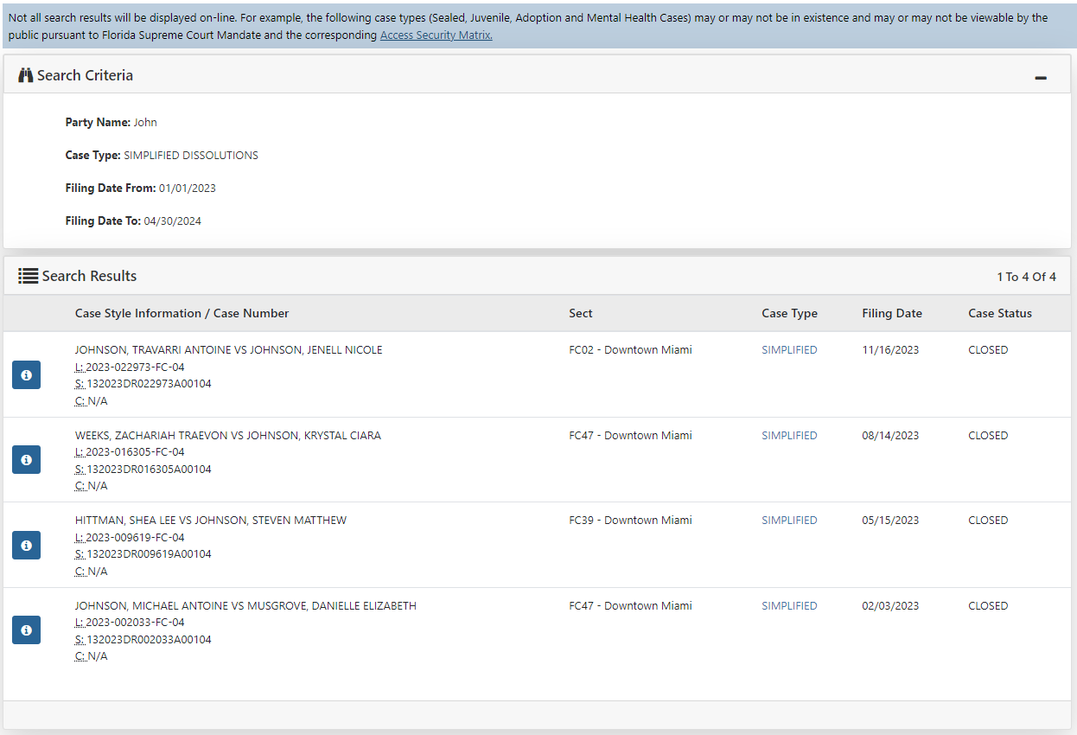Click SIMPLIFIED case type for filing 05/15/2023

[x=789, y=521]
